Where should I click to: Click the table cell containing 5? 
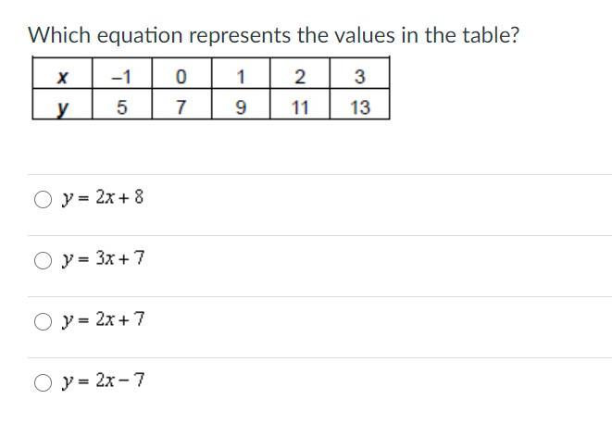click(x=122, y=104)
